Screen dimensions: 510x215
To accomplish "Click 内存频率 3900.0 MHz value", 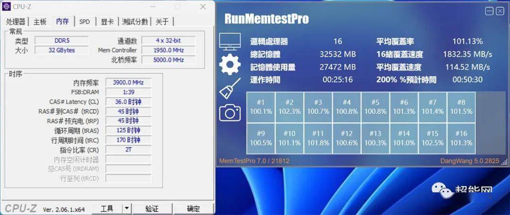I will [128, 82].
